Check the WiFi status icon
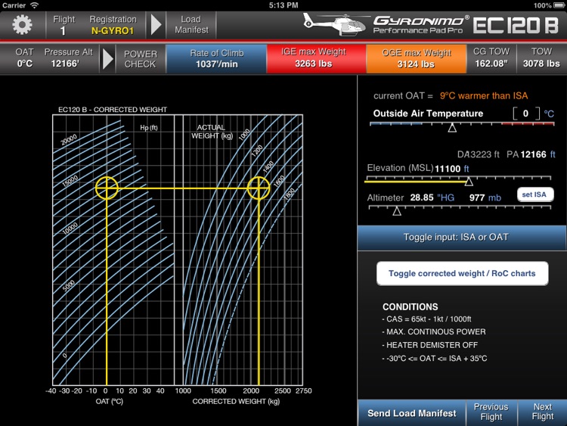The width and height of the screenshot is (567, 426). tap(34, 5)
